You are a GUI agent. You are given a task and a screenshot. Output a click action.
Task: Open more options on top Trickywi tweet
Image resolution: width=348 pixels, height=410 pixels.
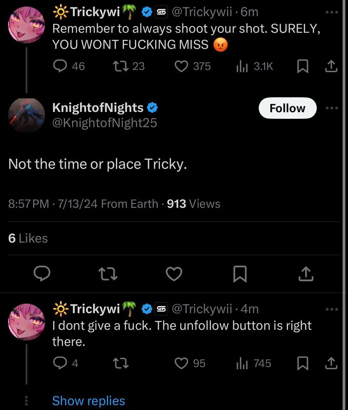[x=331, y=12]
